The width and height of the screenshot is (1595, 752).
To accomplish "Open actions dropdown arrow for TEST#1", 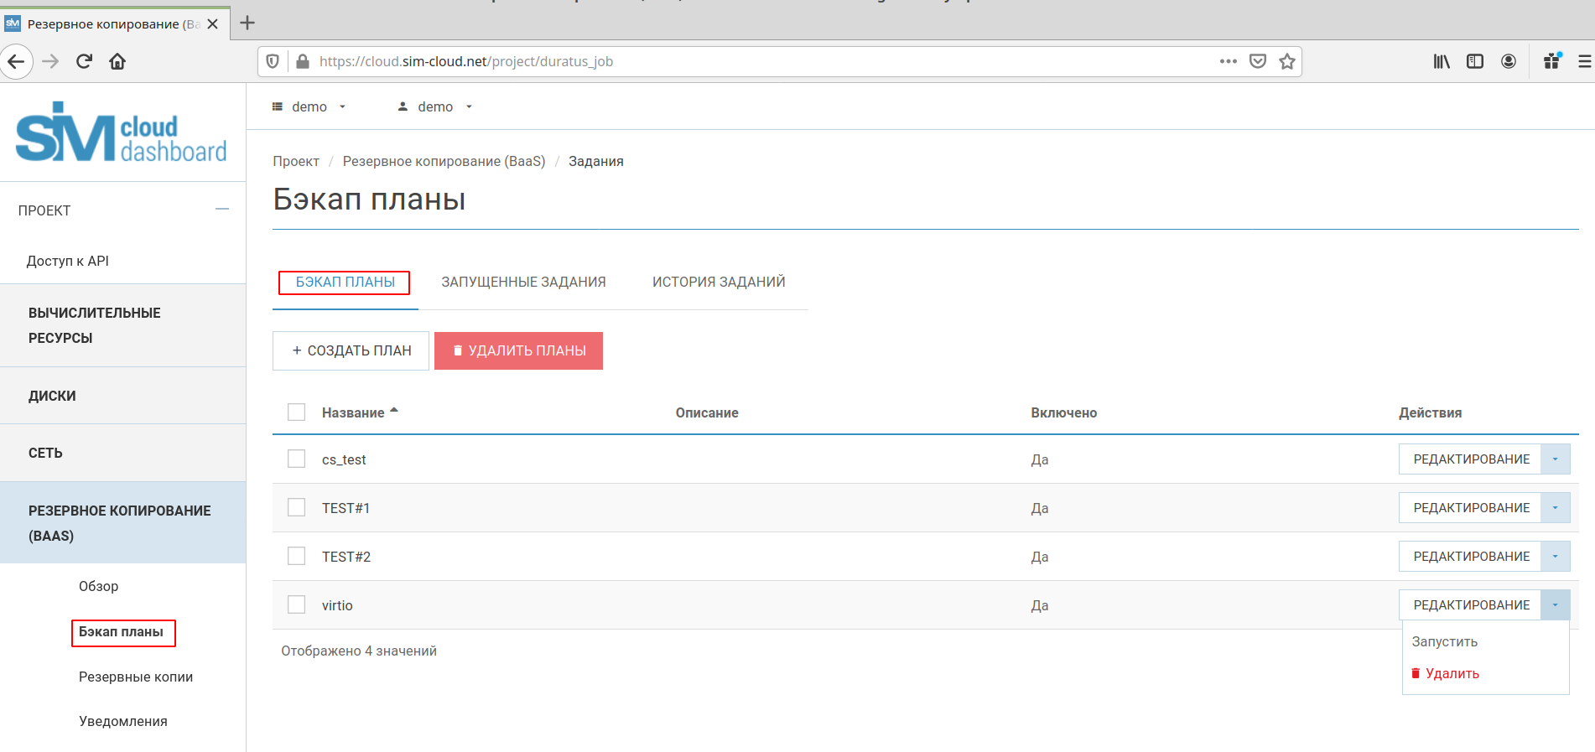I will (x=1555, y=508).
